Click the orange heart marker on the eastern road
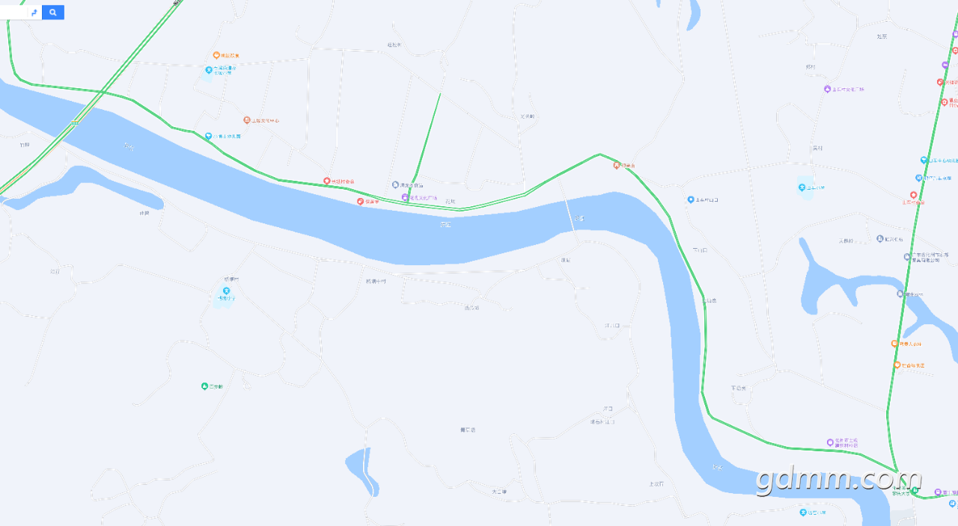The width and height of the screenshot is (958, 526). [x=897, y=365]
